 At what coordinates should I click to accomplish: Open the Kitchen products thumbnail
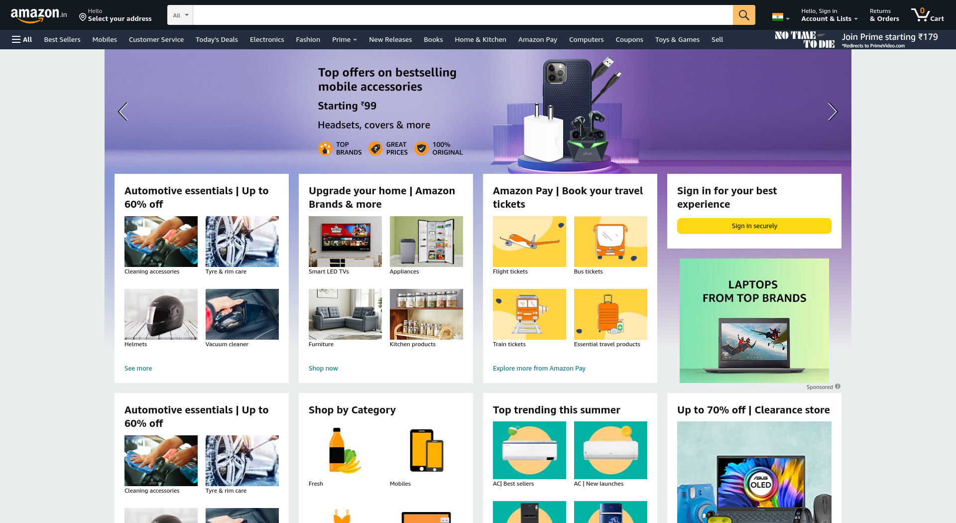tap(426, 314)
